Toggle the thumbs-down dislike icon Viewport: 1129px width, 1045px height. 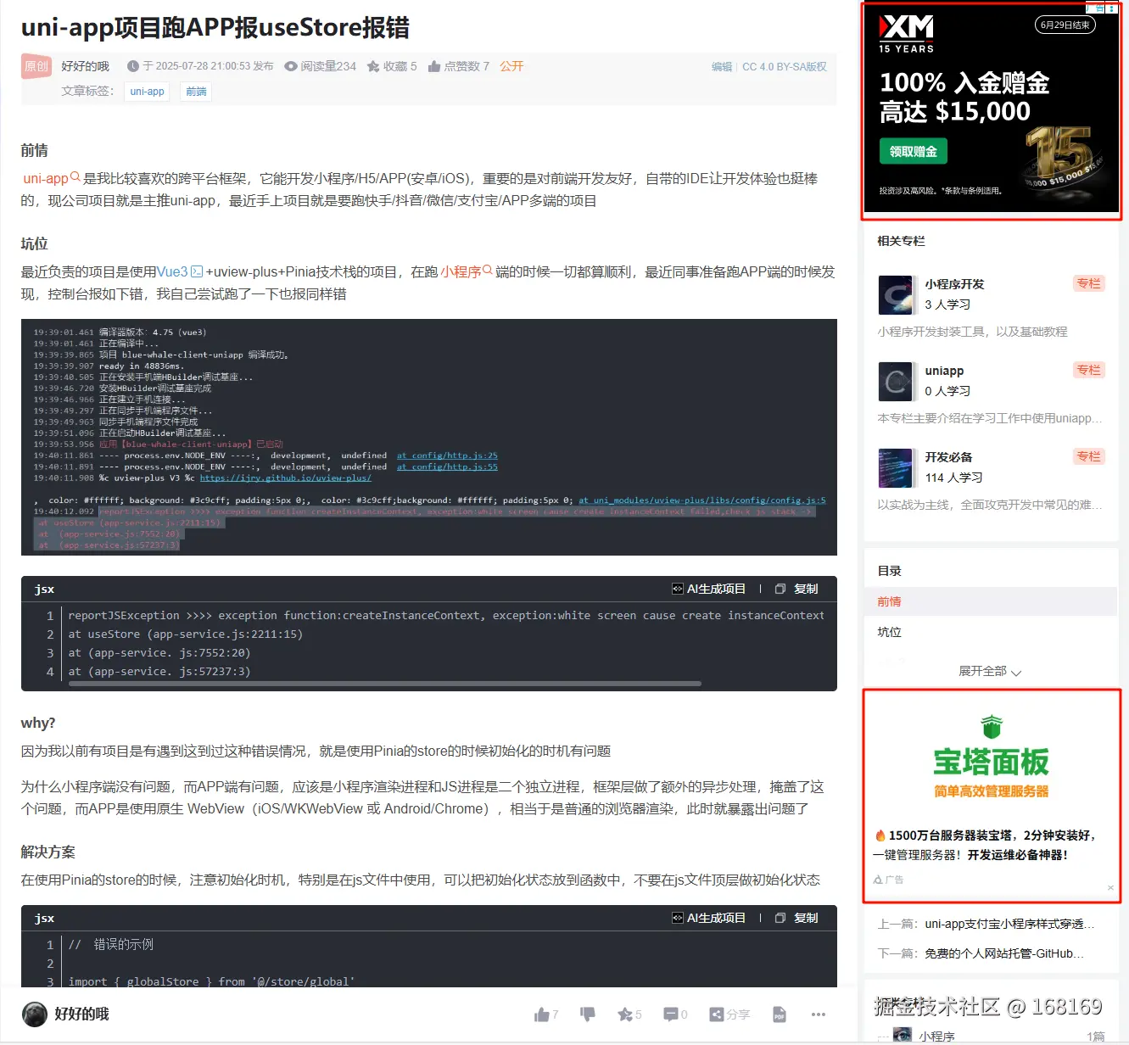click(x=587, y=1014)
